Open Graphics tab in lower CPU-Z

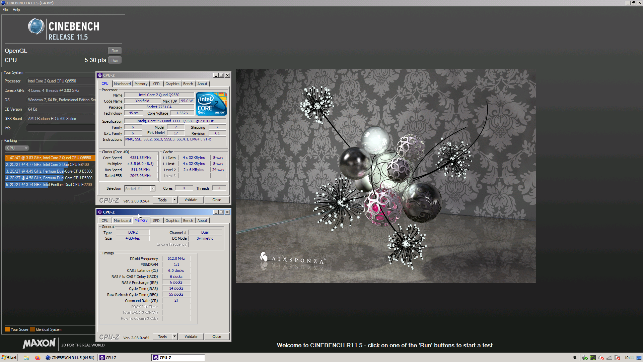click(x=172, y=221)
